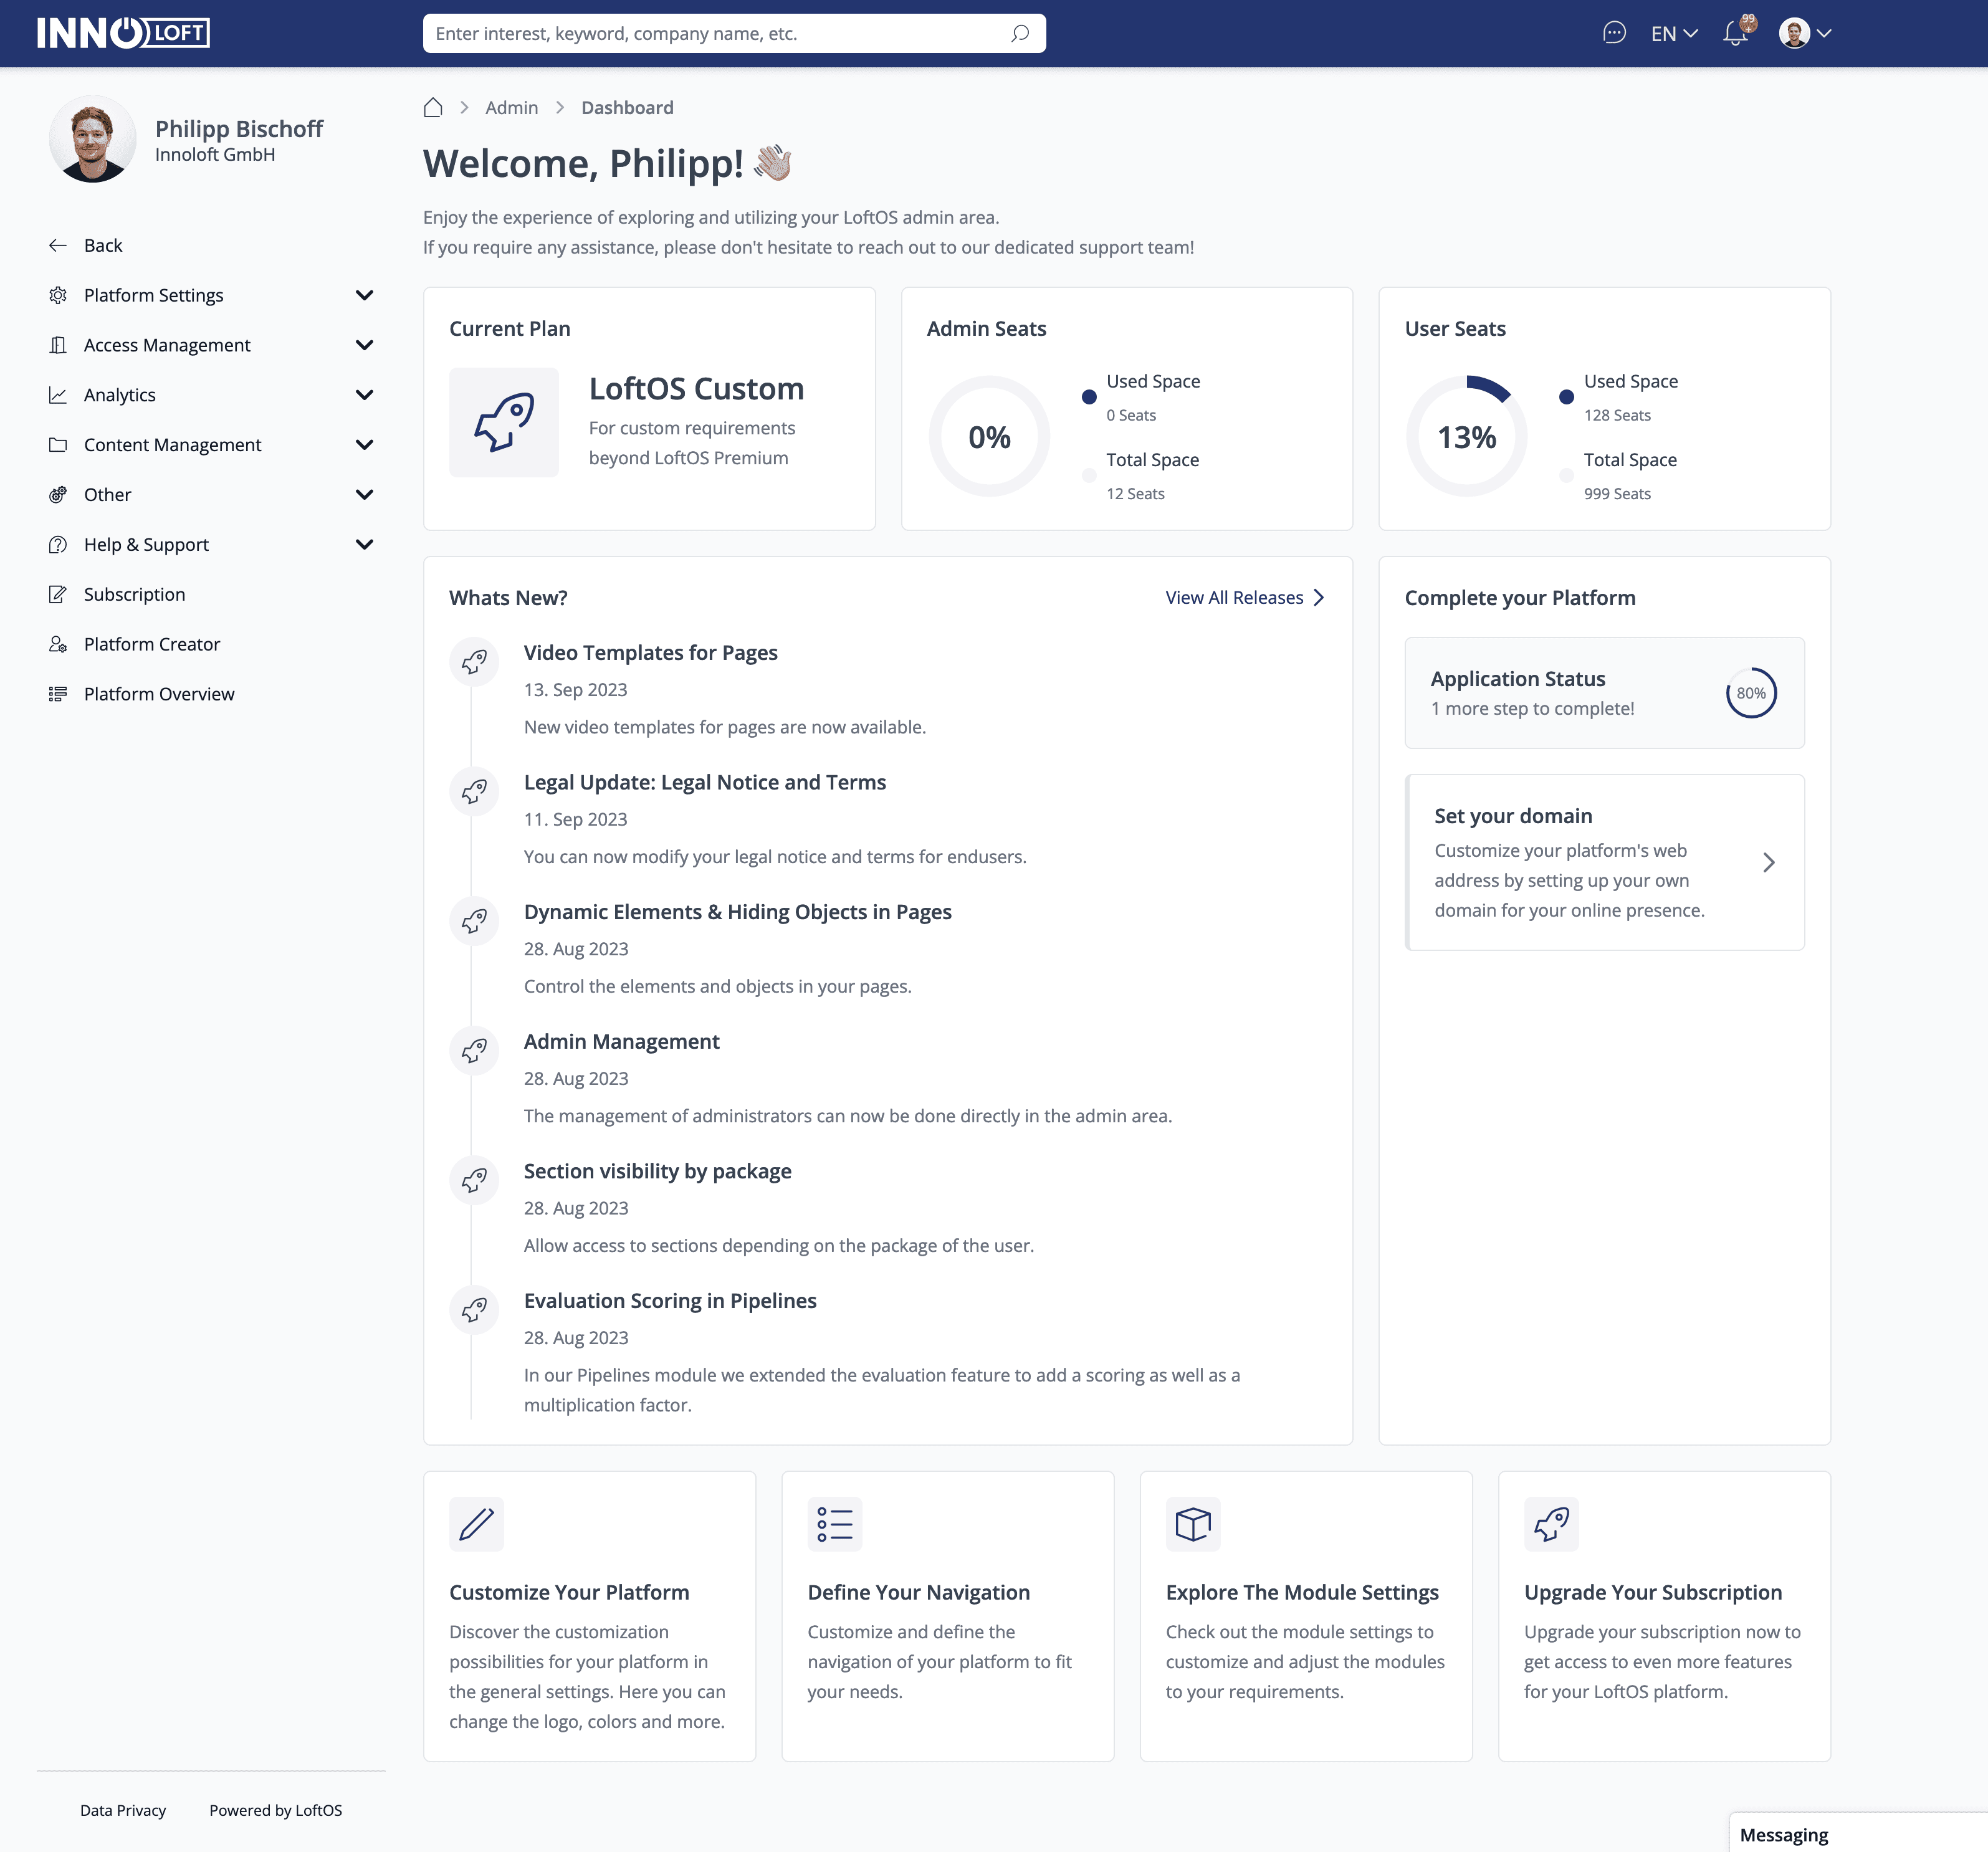Open the Set your domain card
Screen dimensions: 1988x1852
pyautogui.click(x=1603, y=862)
